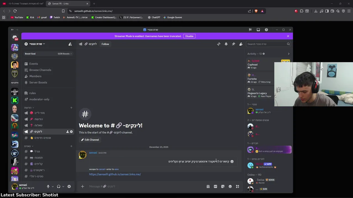Open Events in the server sidebar
The width and height of the screenshot is (353, 198).
pyautogui.click(x=48, y=64)
